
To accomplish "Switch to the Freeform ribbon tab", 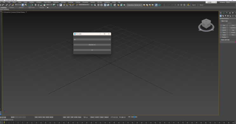I will tap(11, 8).
